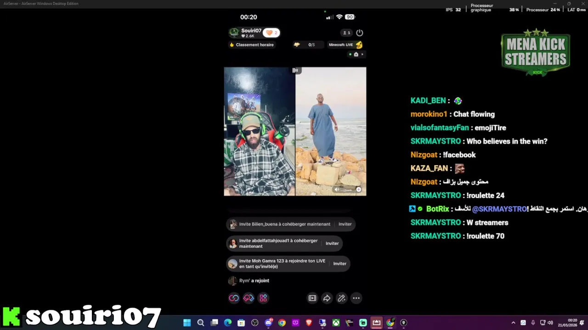The height and width of the screenshot is (330, 588).
Task: Click the SKRMAYSTRO roulette 70 message
Action: tap(458, 236)
